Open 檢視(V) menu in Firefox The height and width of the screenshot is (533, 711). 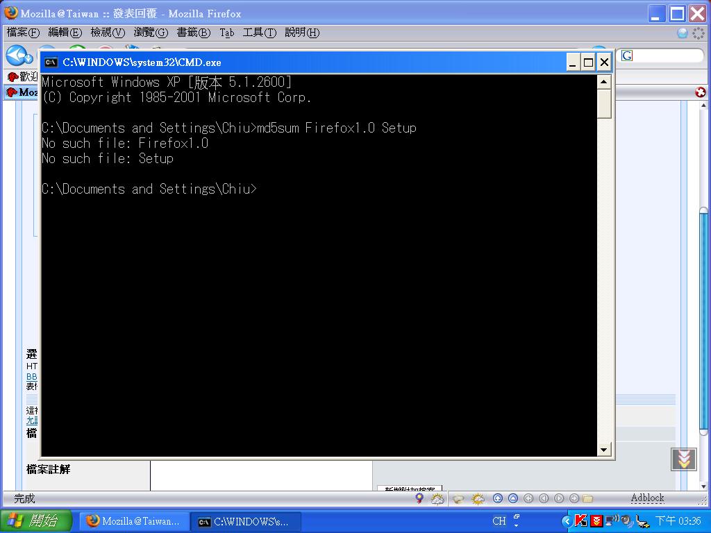pos(108,33)
